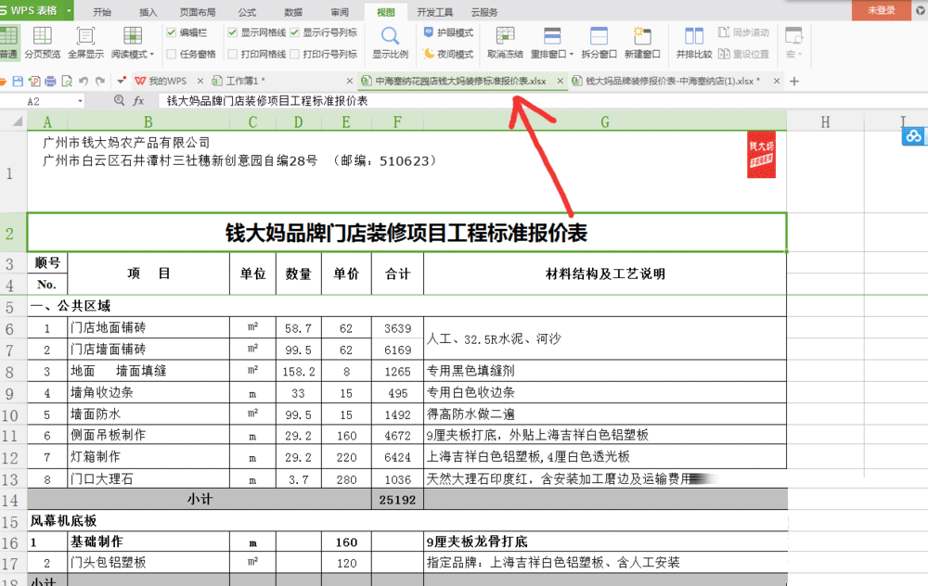Image resolution: width=928 pixels, height=586 pixels.
Task: Click 取消冻结 unfreeze panes
Action: point(505,43)
